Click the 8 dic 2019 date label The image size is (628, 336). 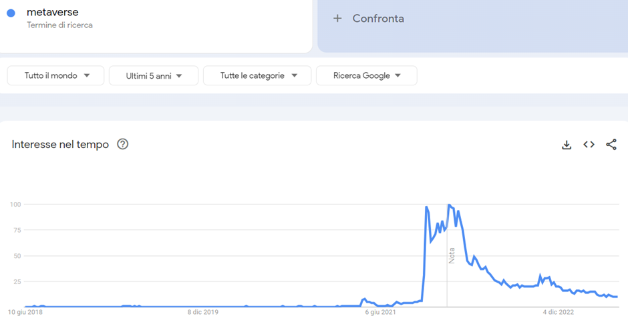tap(202, 311)
